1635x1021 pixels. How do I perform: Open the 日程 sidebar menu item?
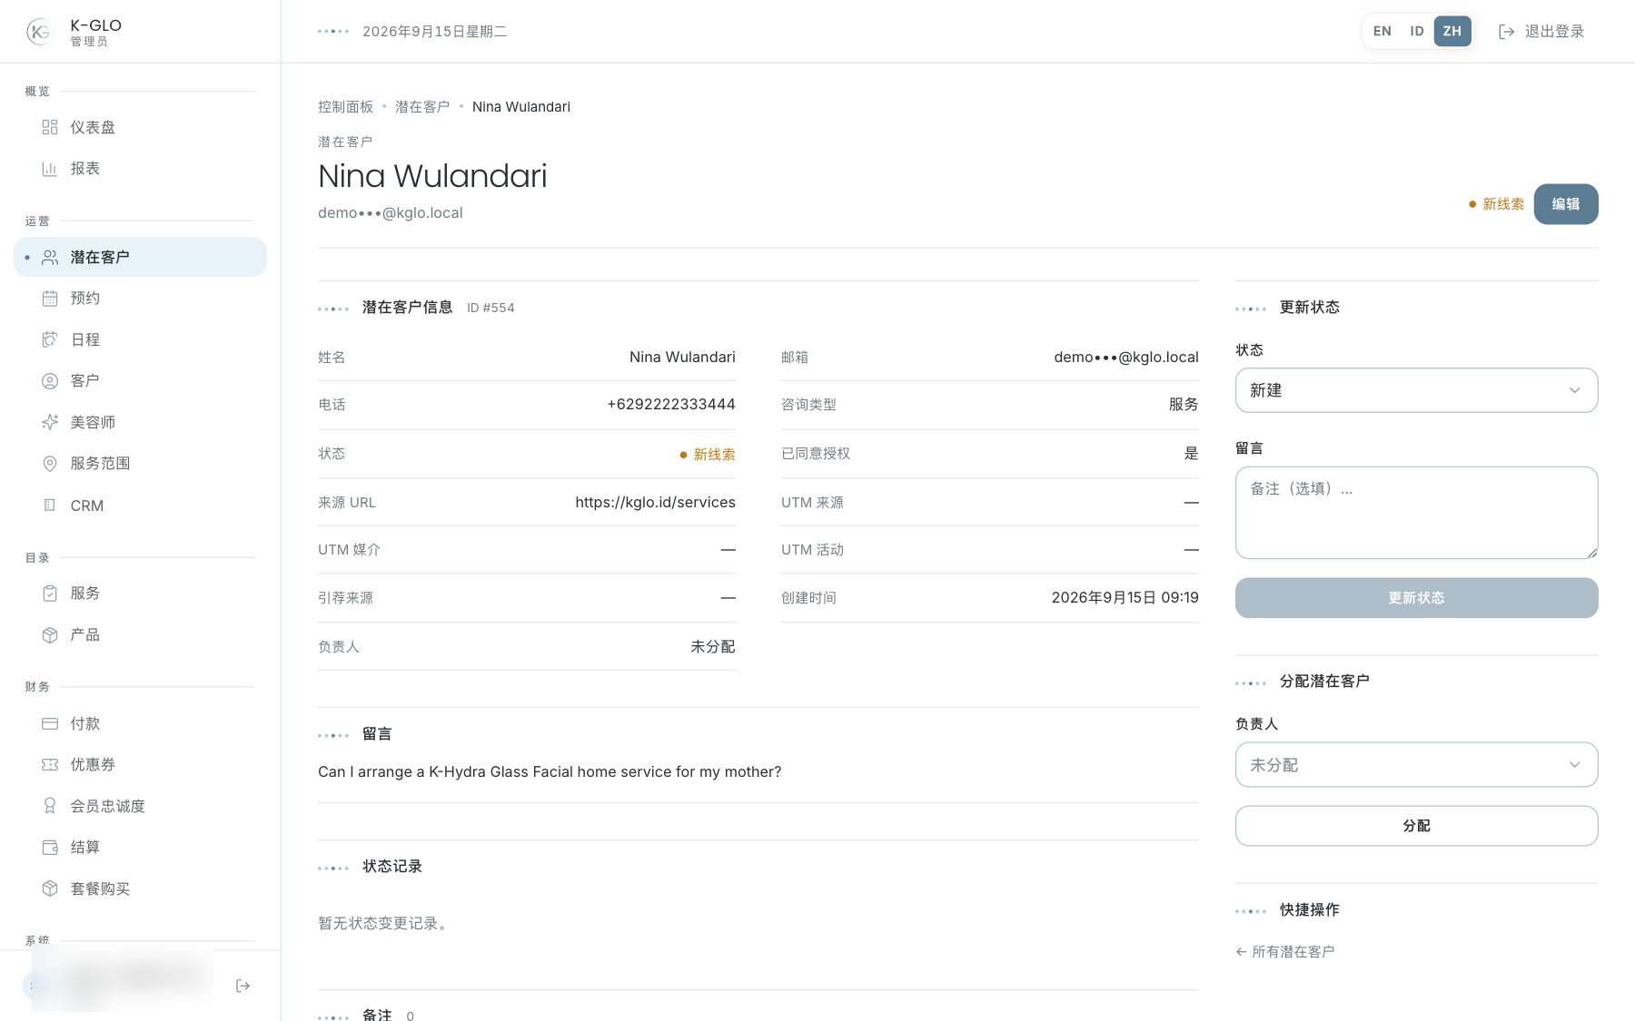pos(140,339)
